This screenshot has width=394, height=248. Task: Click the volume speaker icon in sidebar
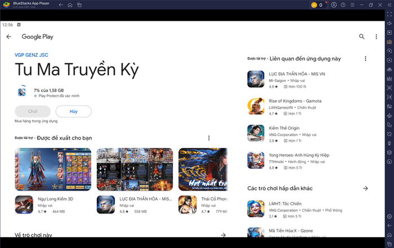pos(389,24)
